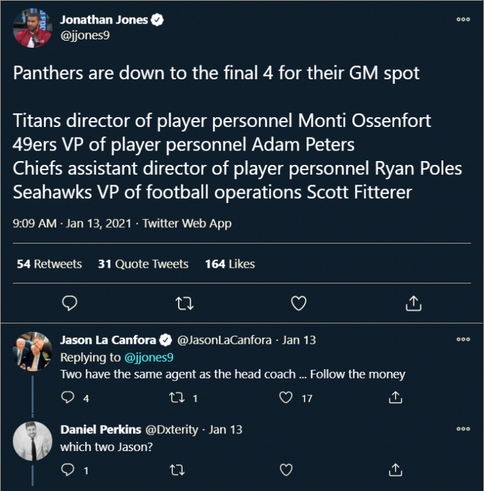The image size is (484, 491).
Task: Share Jason La Canfora's reply
Action: click(x=396, y=397)
